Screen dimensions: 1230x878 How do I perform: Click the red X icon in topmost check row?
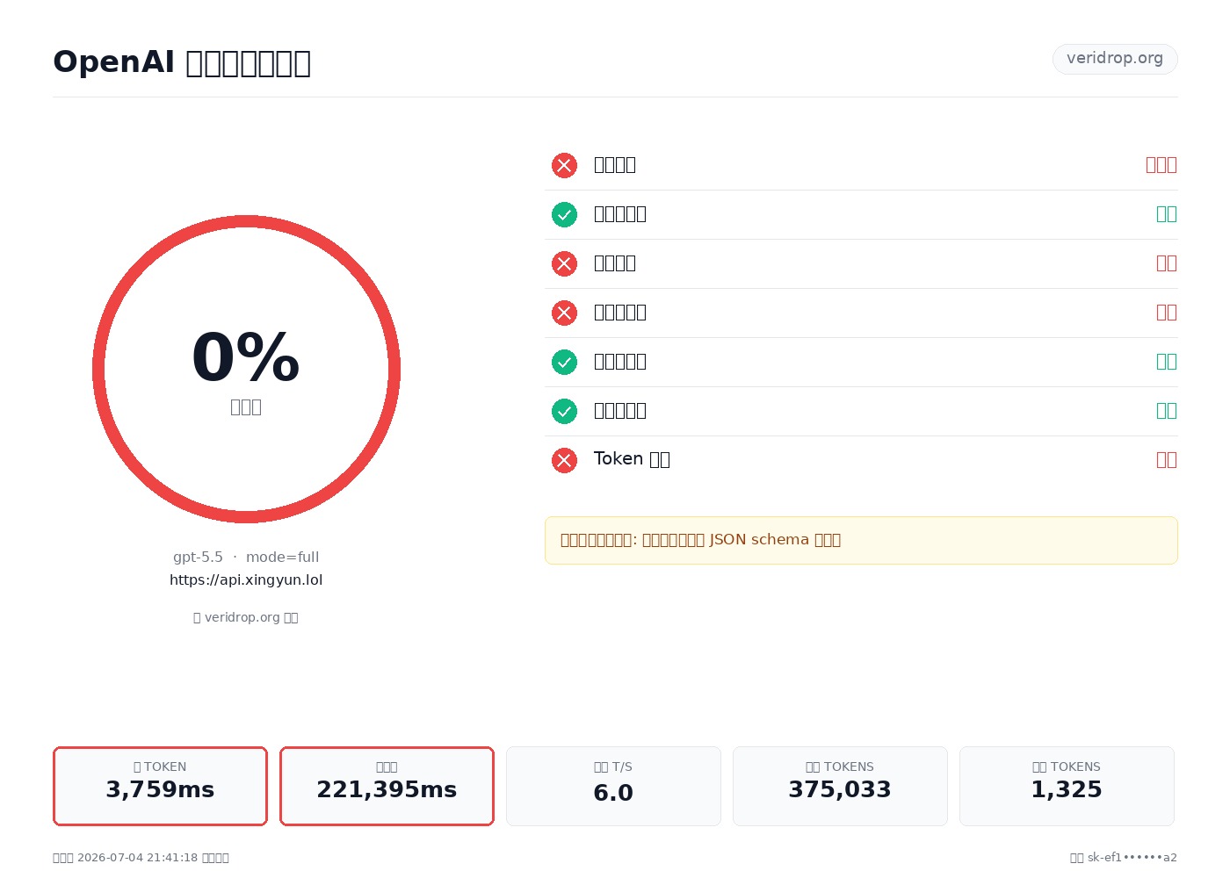[x=564, y=165]
